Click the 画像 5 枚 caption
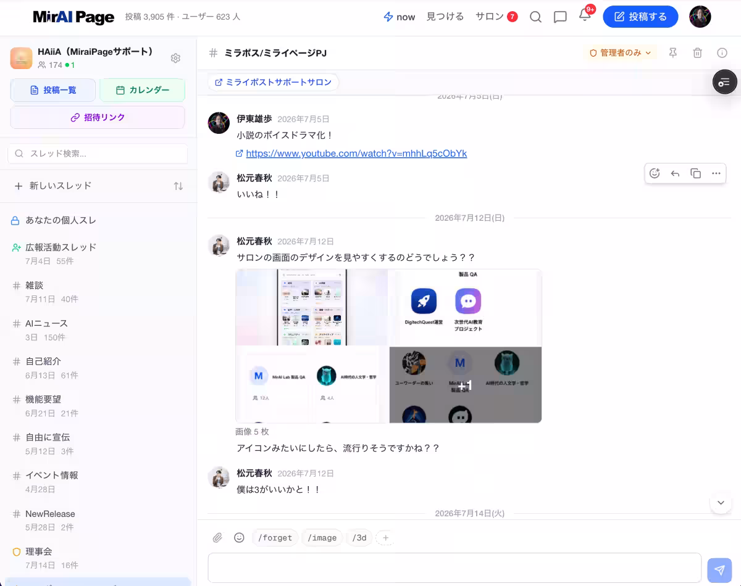Viewport: 741px width, 586px height. 252,432
